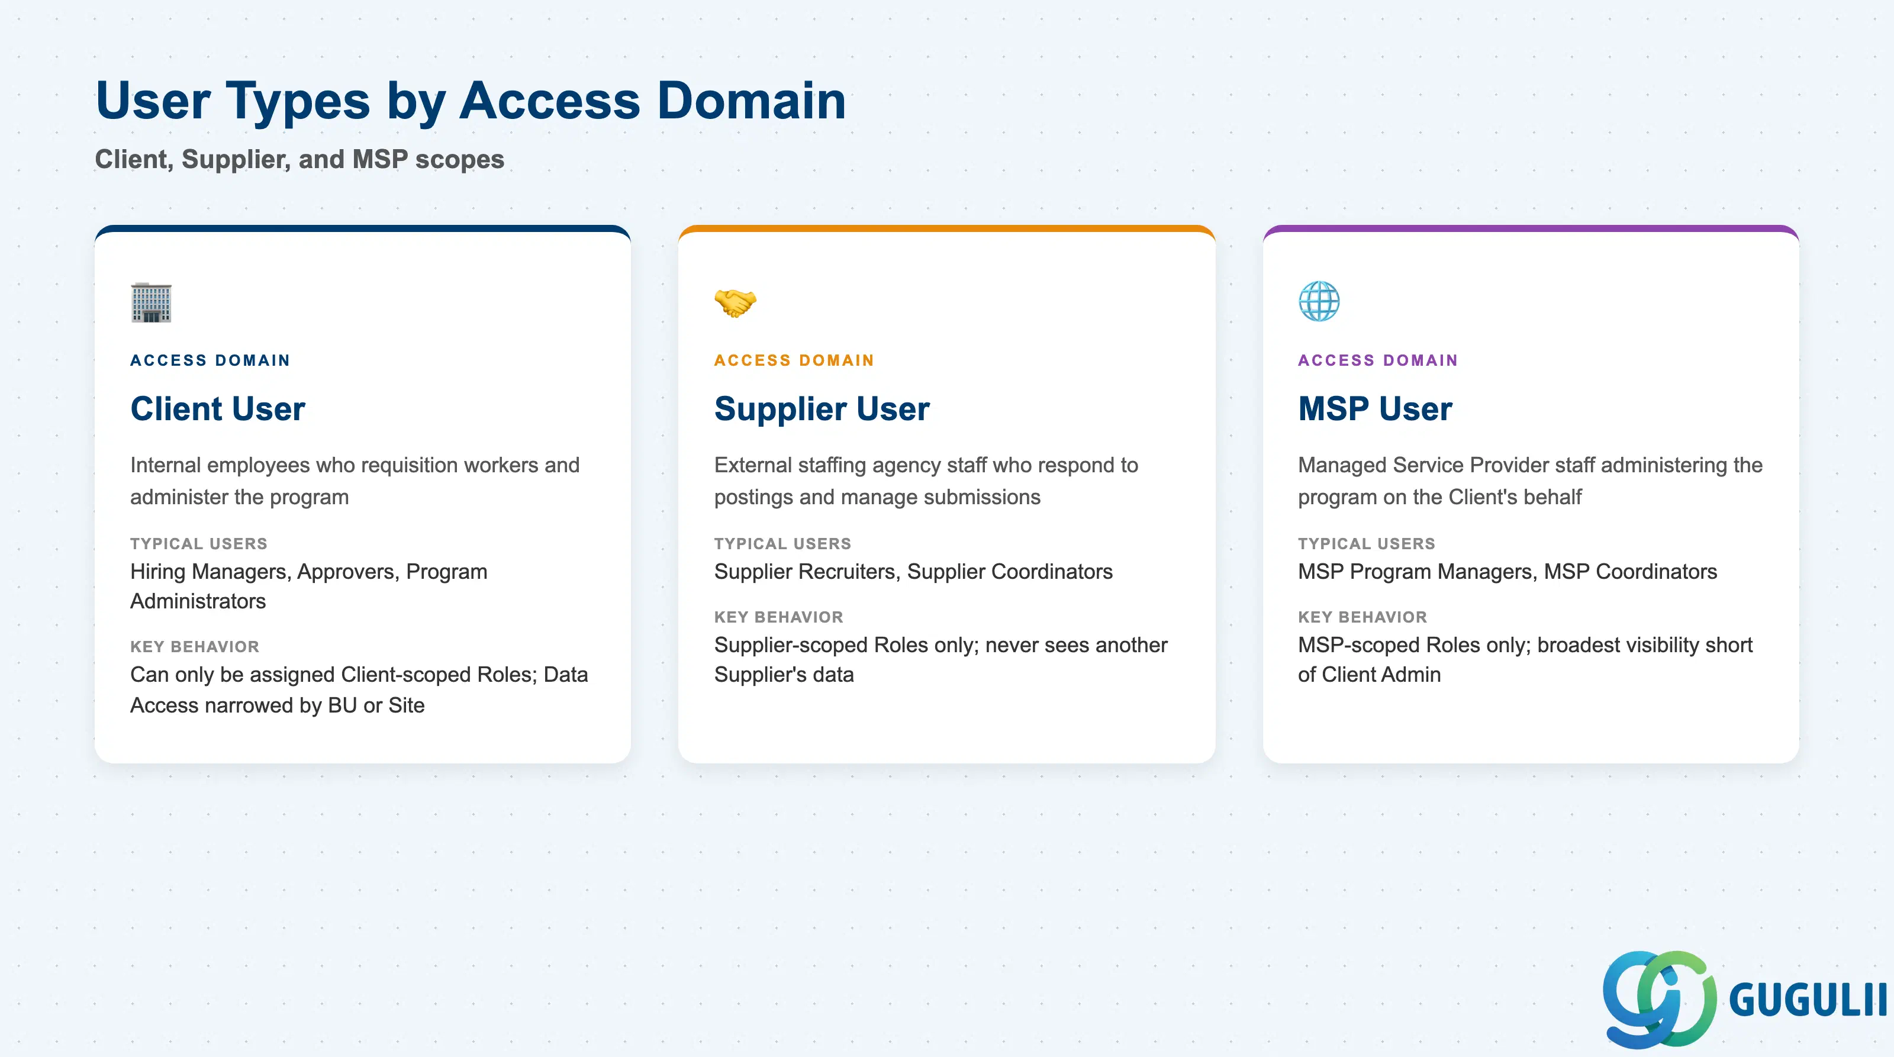Click 'Supplier Recruiters, Supplier Coordinators' text

click(x=913, y=572)
